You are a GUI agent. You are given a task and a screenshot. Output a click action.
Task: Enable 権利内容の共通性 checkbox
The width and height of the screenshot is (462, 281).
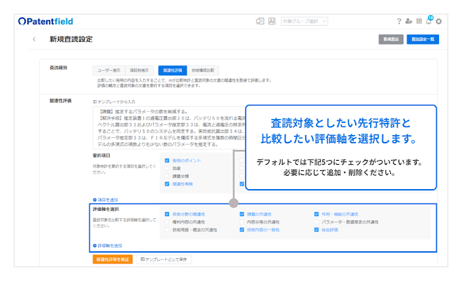pos(167,222)
